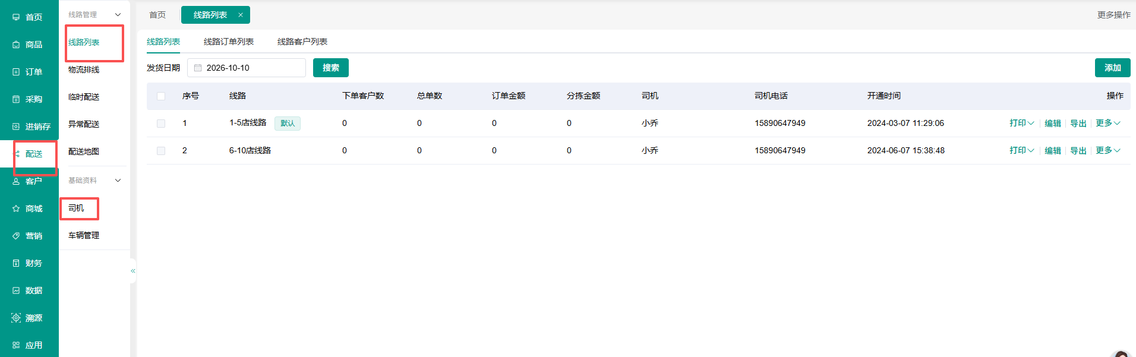Open the 商城 mall star icon
Image resolution: width=1136 pixels, height=357 pixels.
pyautogui.click(x=16, y=208)
